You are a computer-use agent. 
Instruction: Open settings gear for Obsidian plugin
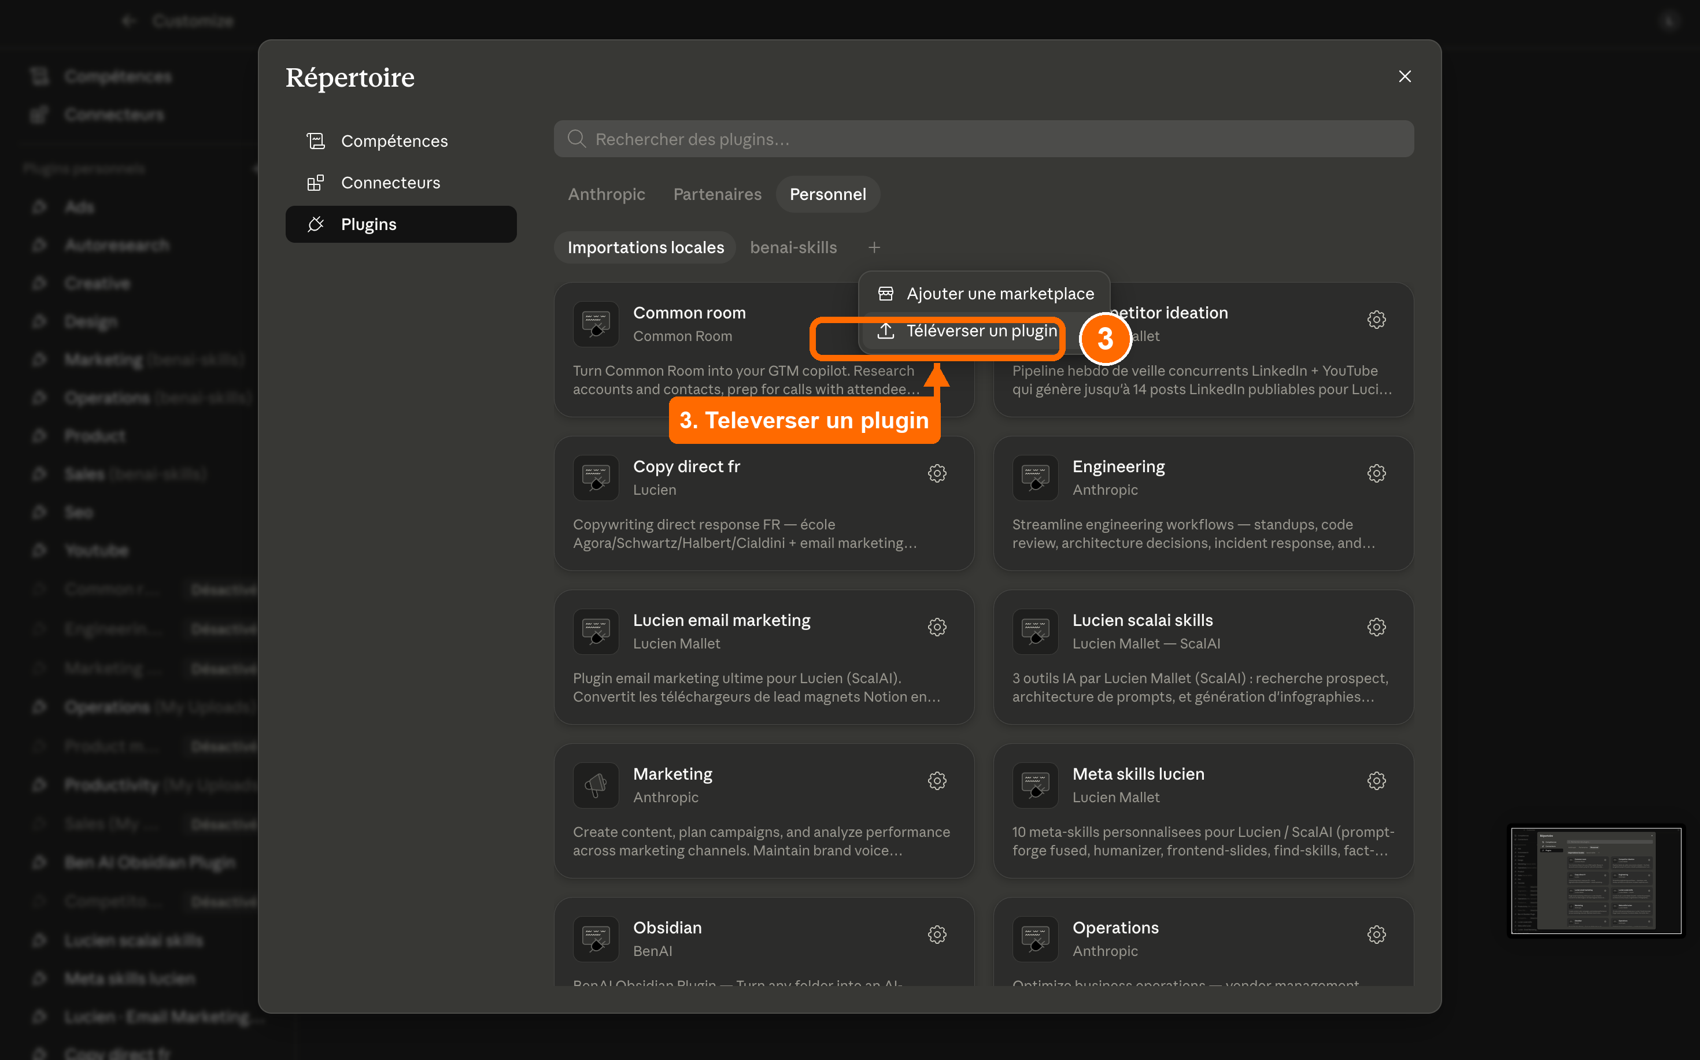937,934
